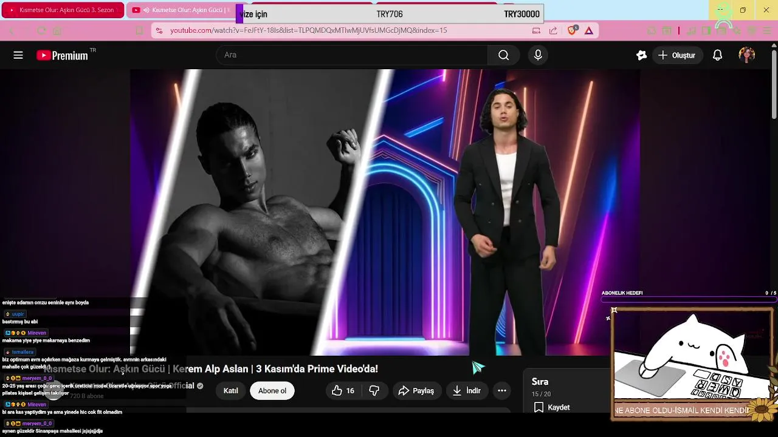This screenshot has height=437, width=778.
Task: Click the video player showing the man in suit
Action: pos(385,212)
